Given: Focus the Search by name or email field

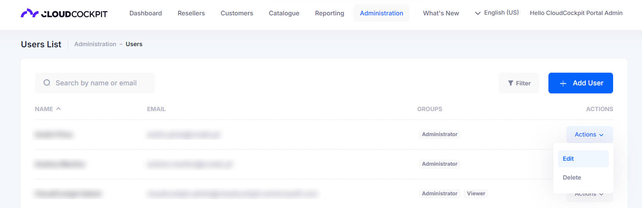Looking at the screenshot, I should tap(95, 83).
